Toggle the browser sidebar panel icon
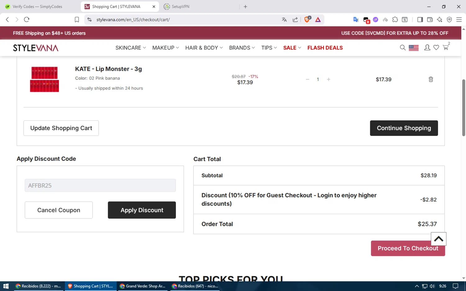The image size is (466, 291). pyautogui.click(x=420, y=20)
